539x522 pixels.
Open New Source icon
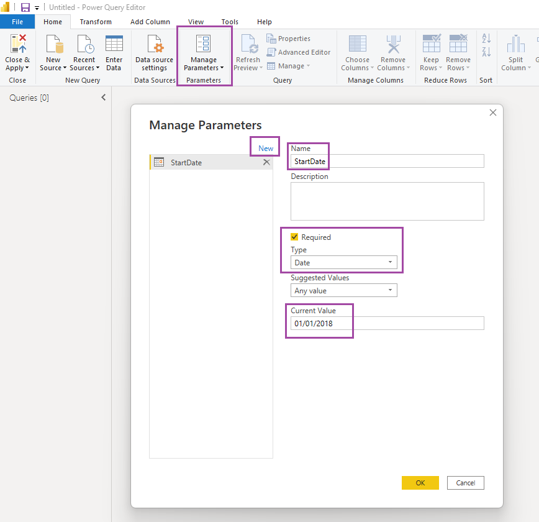pos(54,43)
